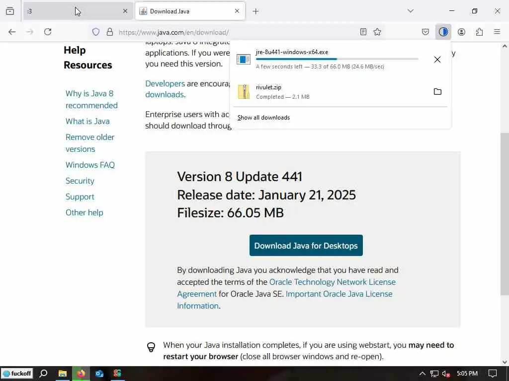Save page to Pocket
This screenshot has width=509, height=381.
pyautogui.click(x=425, y=32)
